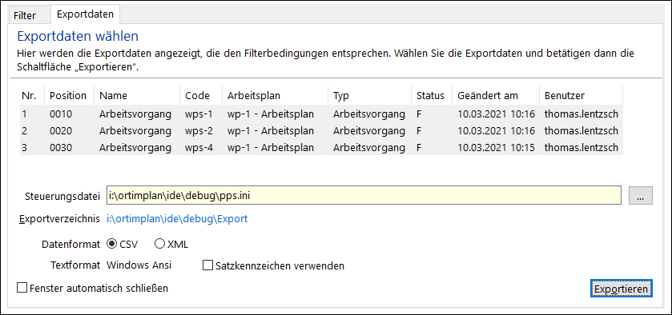The width and height of the screenshot is (672, 315).
Task: Click the Exportieren button
Action: click(x=622, y=289)
